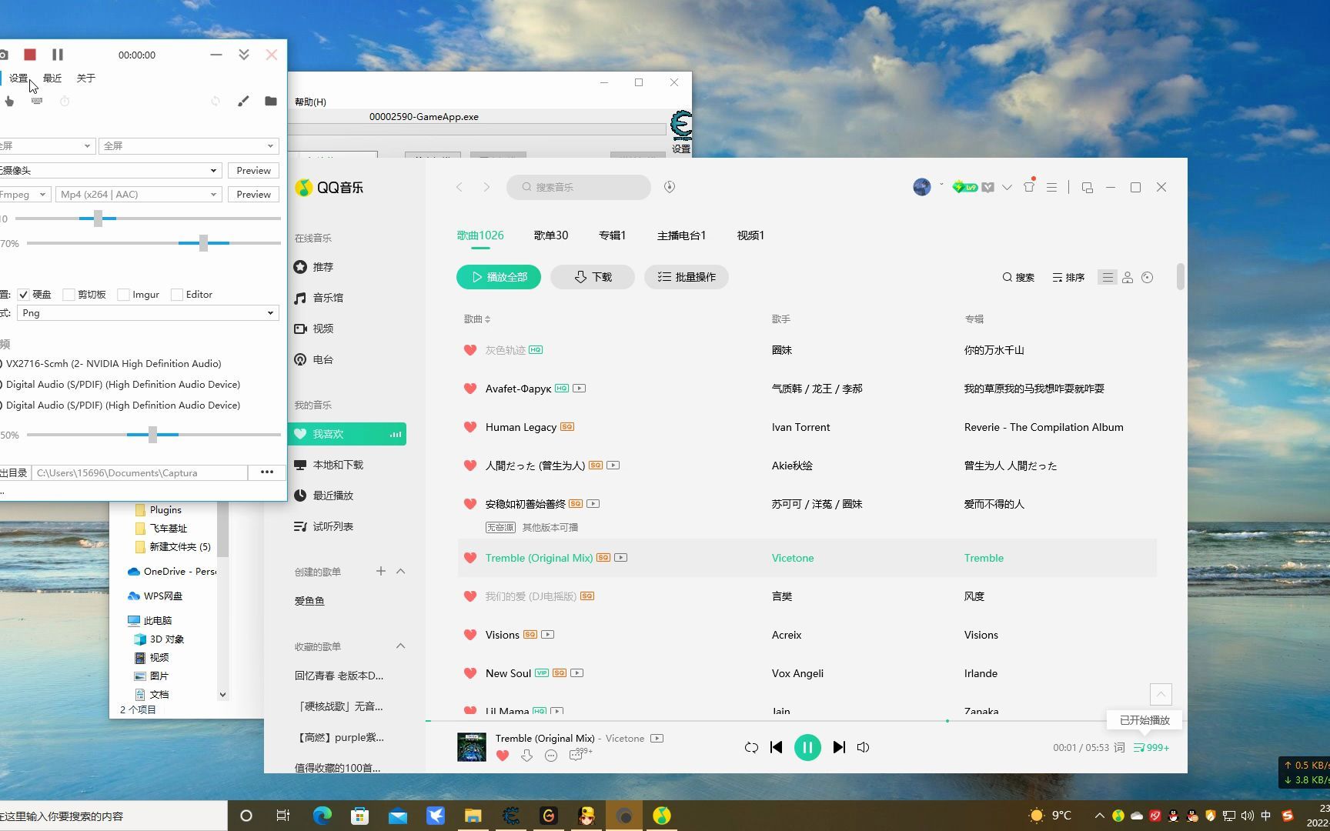Image resolution: width=1330 pixels, height=831 pixels.
Task: Adjust the frame rate slider in Captura
Action: point(98,219)
